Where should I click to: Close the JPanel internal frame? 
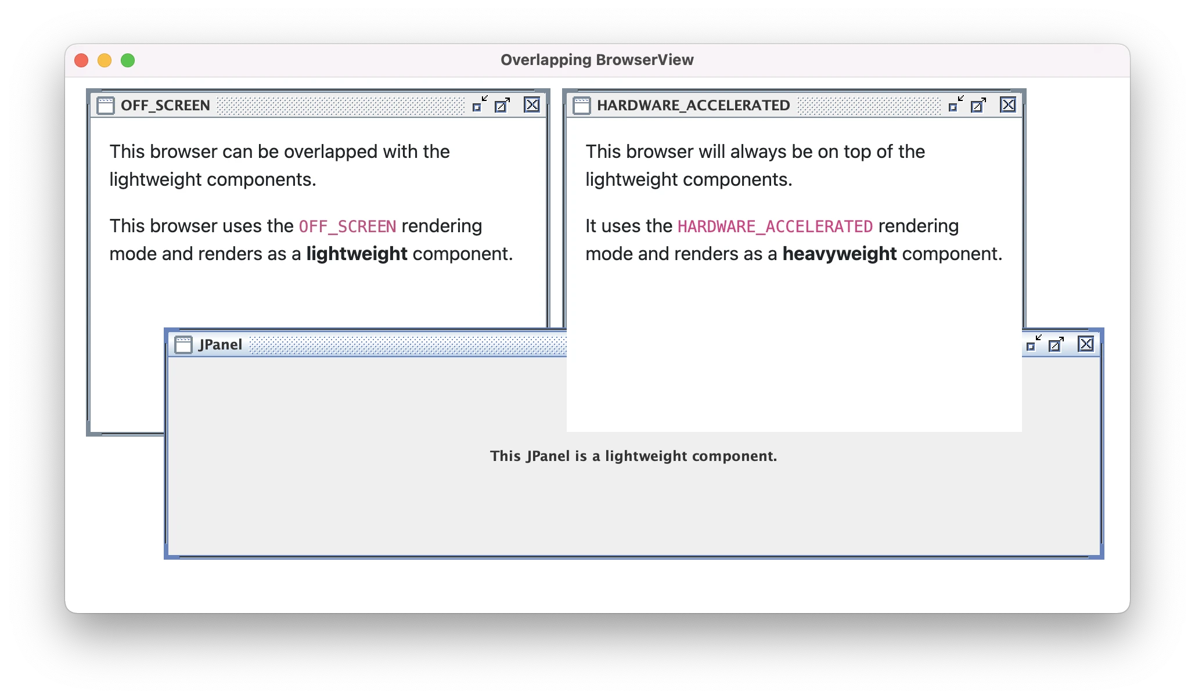(x=1086, y=344)
